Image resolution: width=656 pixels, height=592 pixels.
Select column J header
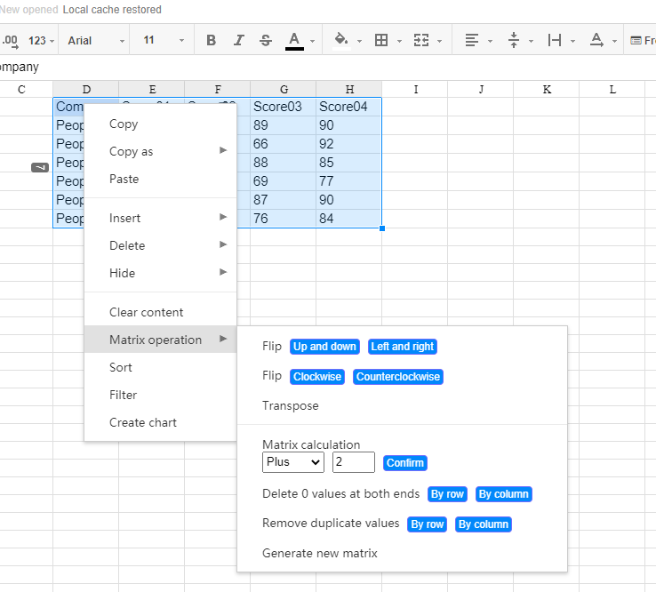(x=481, y=89)
